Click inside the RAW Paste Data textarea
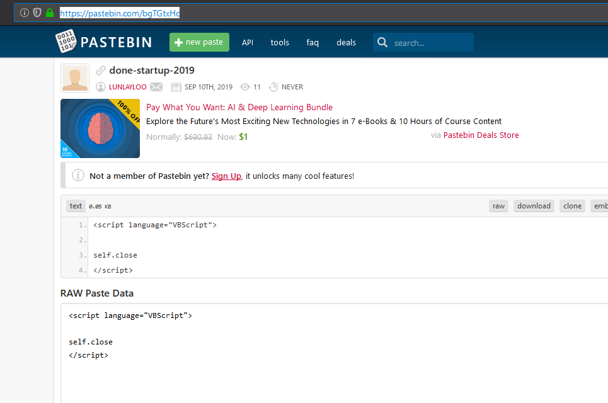Image resolution: width=608 pixels, height=403 pixels. click(x=335, y=353)
